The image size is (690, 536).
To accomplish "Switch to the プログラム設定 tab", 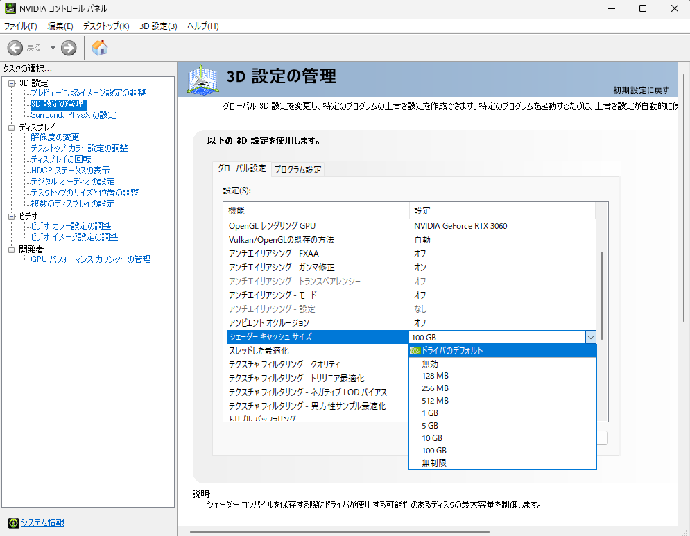I will click(x=298, y=169).
